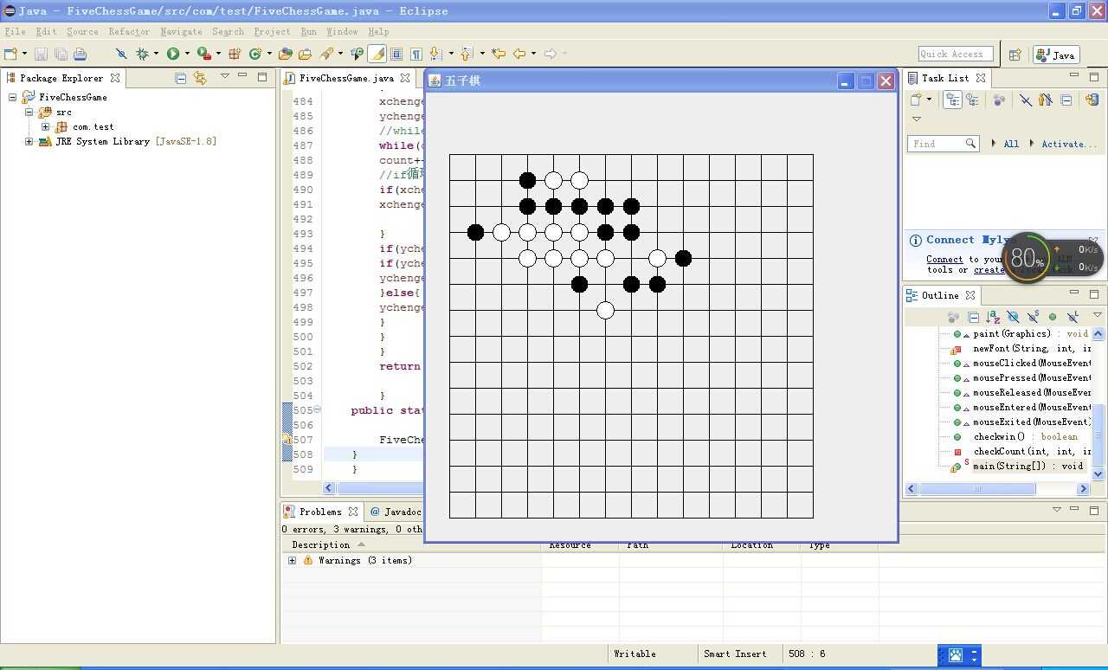Click the New Java Package icon
Image resolution: width=1108 pixels, height=670 pixels.
[x=235, y=54]
